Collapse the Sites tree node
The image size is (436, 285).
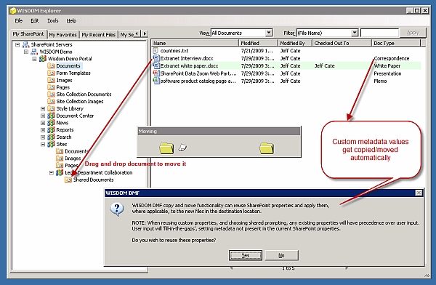(x=43, y=144)
